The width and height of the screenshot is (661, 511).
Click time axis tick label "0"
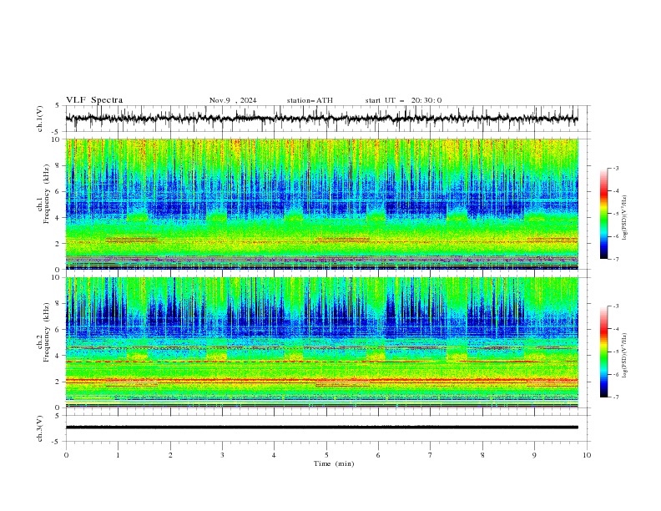(x=66, y=455)
